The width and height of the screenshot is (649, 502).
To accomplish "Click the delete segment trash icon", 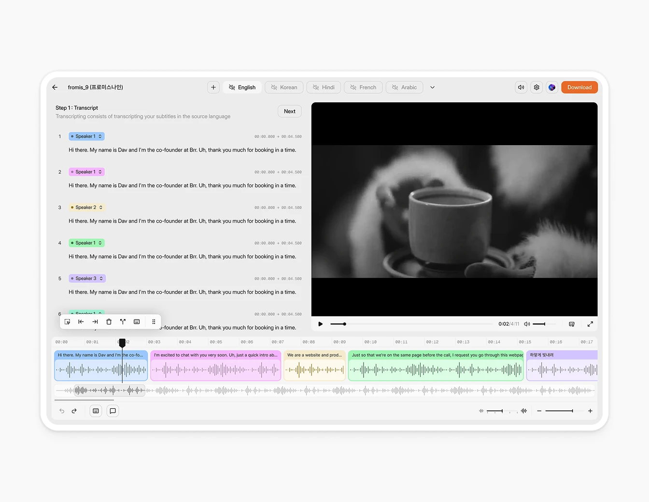I will pos(109,321).
